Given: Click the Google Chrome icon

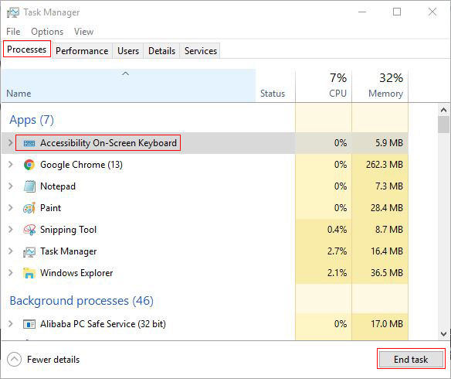Looking at the screenshot, I should click(29, 165).
